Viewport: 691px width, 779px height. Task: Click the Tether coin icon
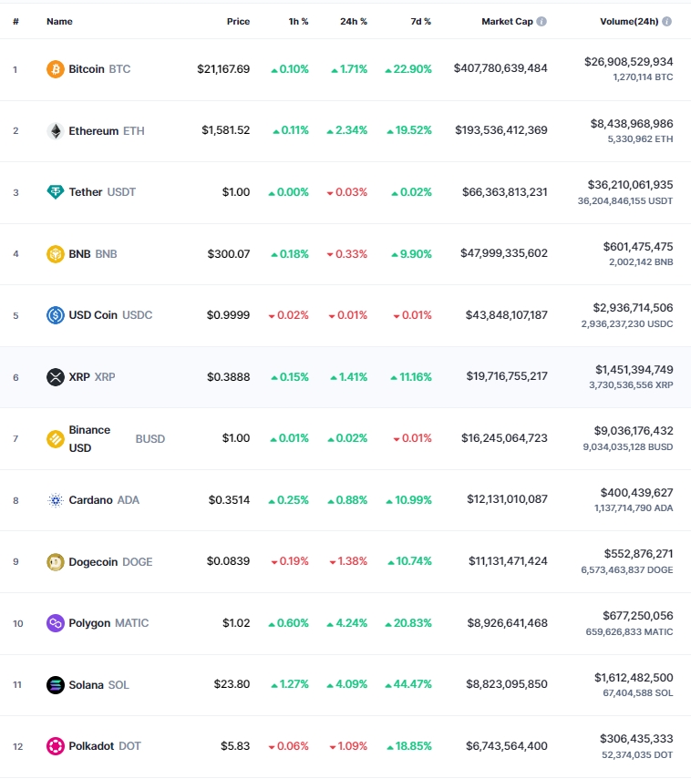click(x=56, y=192)
